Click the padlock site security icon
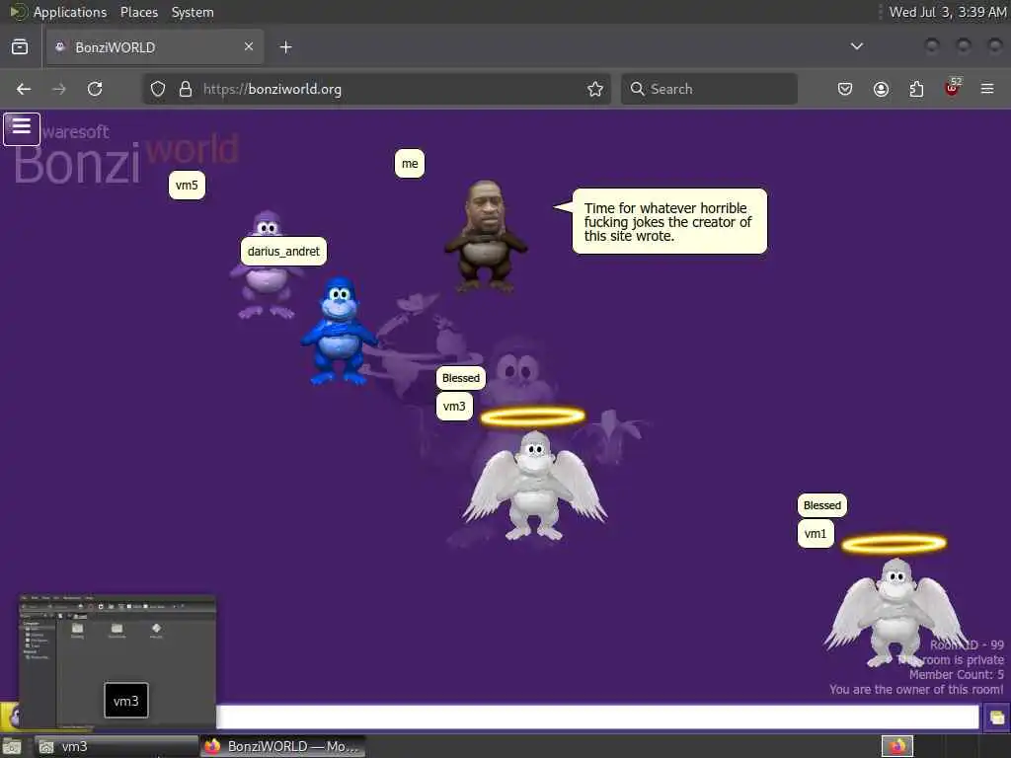Screen dimensions: 1011x758 (186, 89)
